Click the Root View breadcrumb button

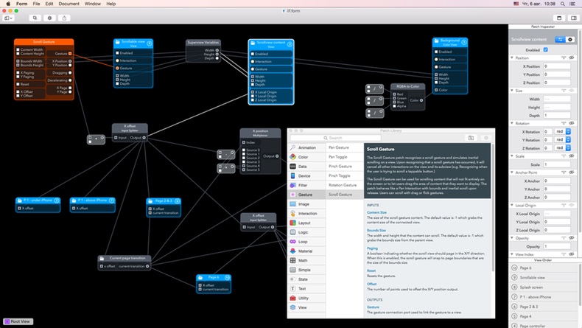18,321
